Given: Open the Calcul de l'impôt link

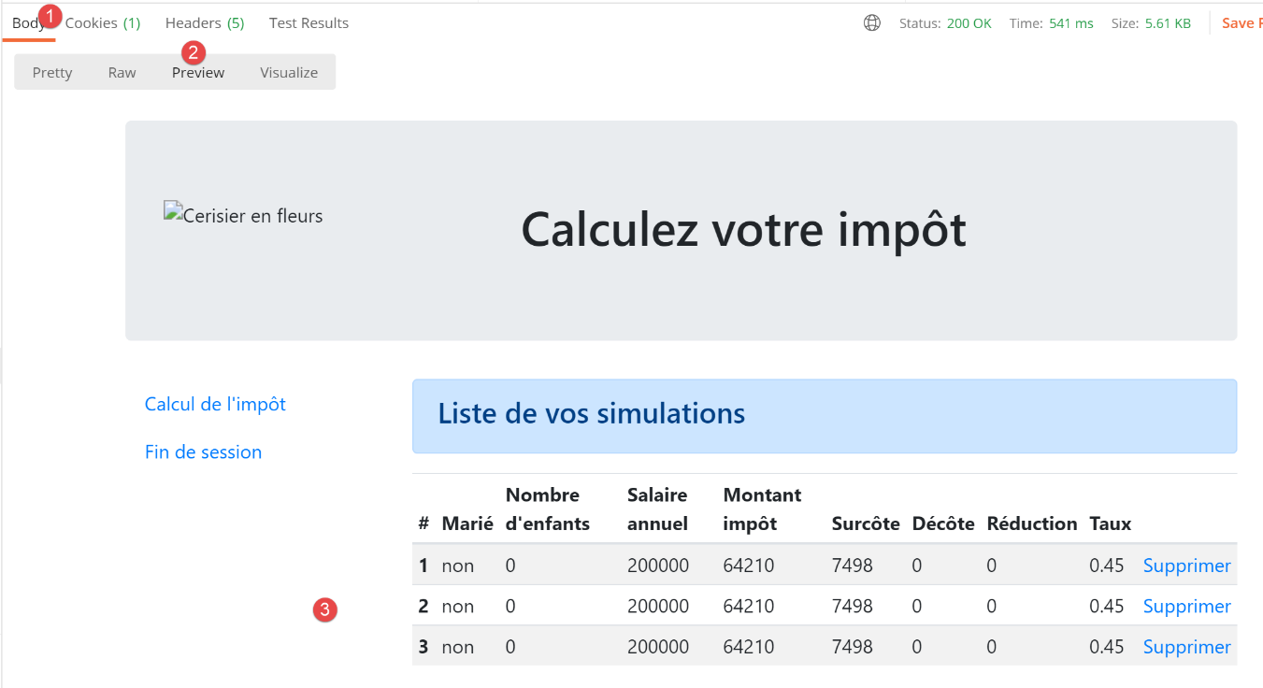Looking at the screenshot, I should (x=215, y=405).
